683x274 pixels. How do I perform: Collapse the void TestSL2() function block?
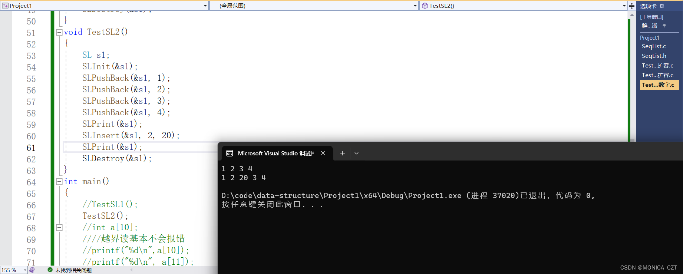pyautogui.click(x=59, y=32)
